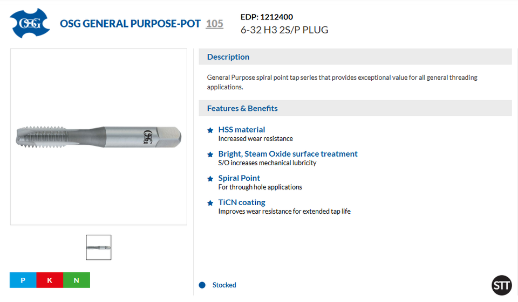Select the blue P material swatch

pyautogui.click(x=23, y=280)
